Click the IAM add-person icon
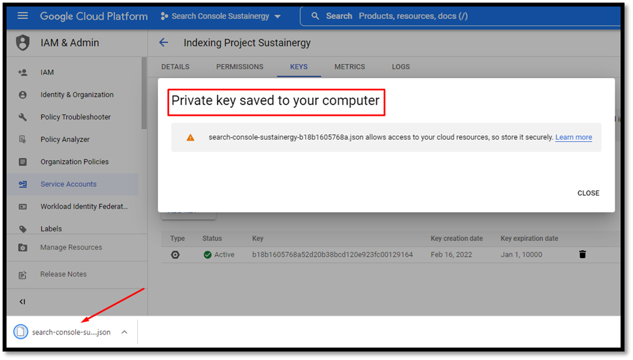 (23, 73)
